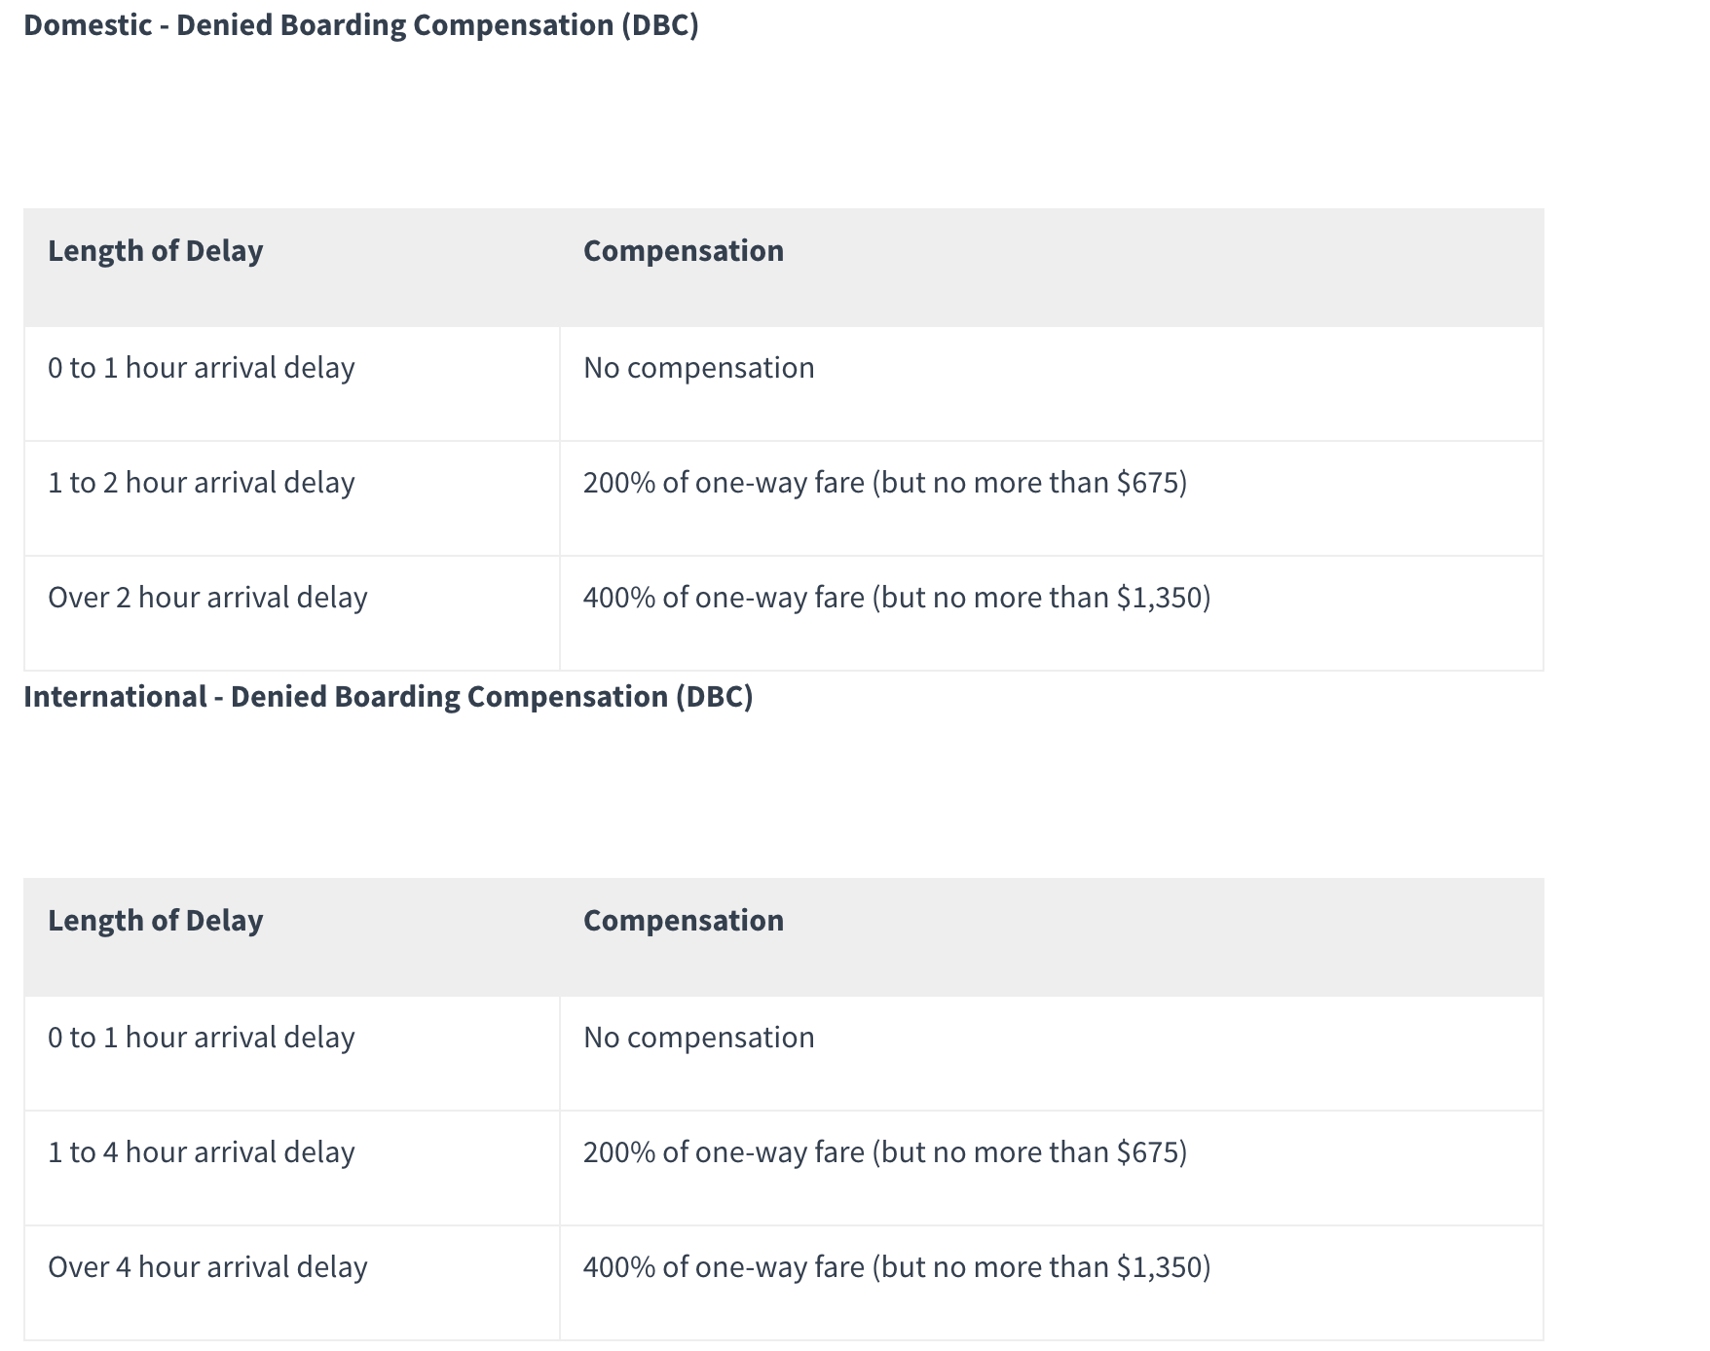Viewport: 1710px width, 1351px height.
Task: Select International table's Compensation column header
Action: point(684,921)
